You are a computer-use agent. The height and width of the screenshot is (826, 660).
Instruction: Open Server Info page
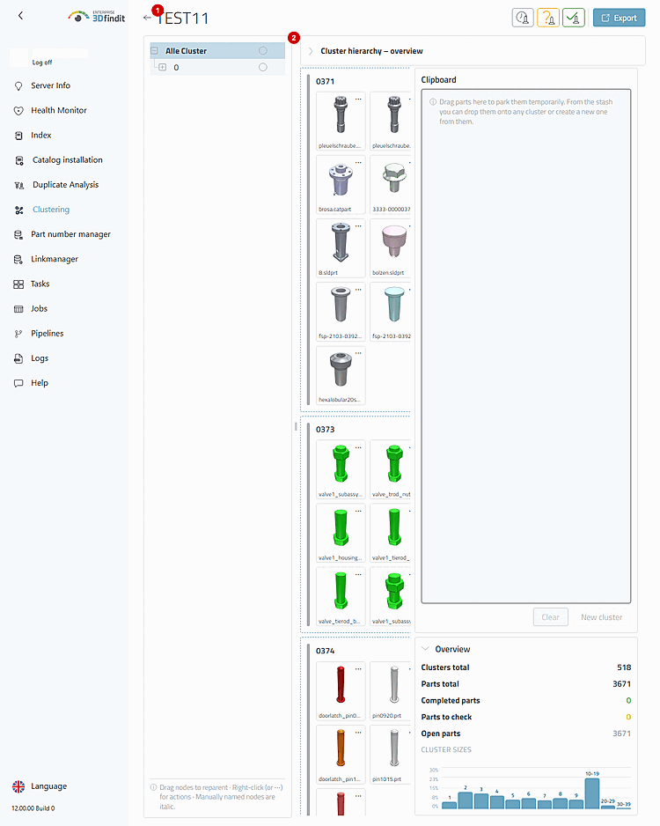pyautogui.click(x=50, y=85)
